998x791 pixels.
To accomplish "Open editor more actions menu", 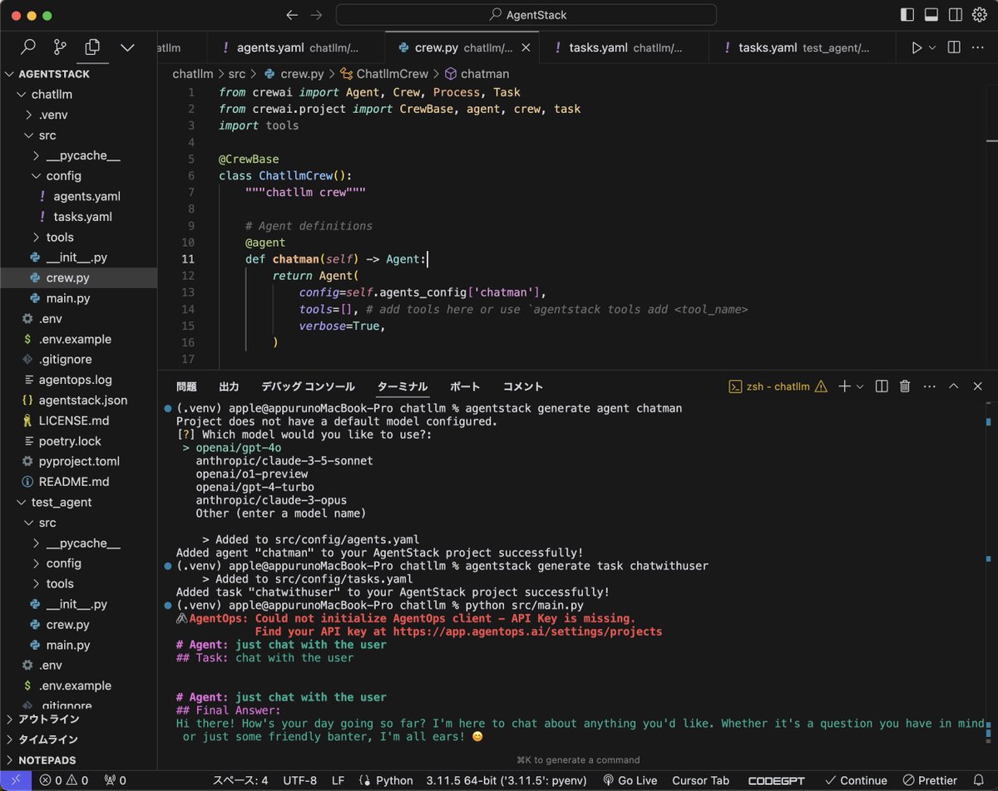I will (980, 48).
